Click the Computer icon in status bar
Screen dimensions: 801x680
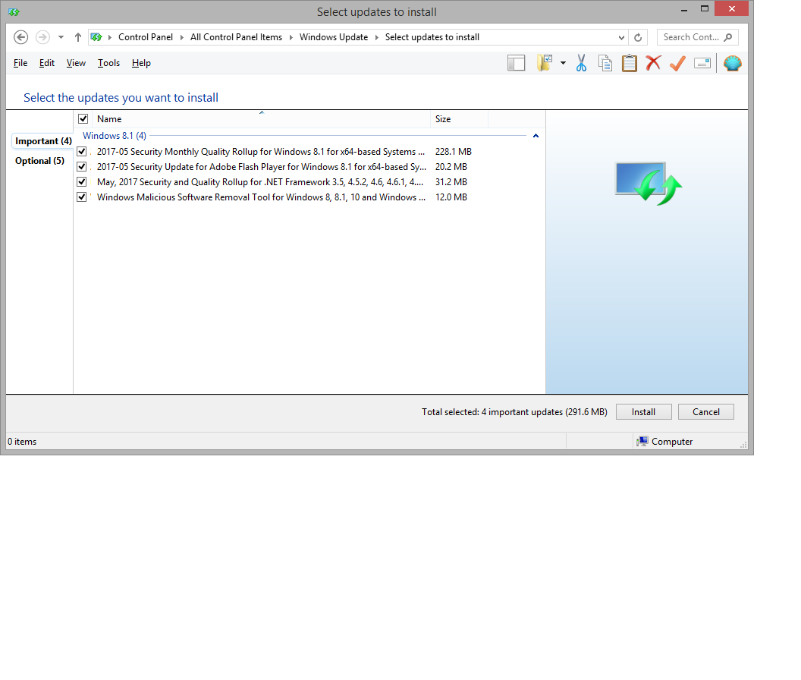pos(642,441)
